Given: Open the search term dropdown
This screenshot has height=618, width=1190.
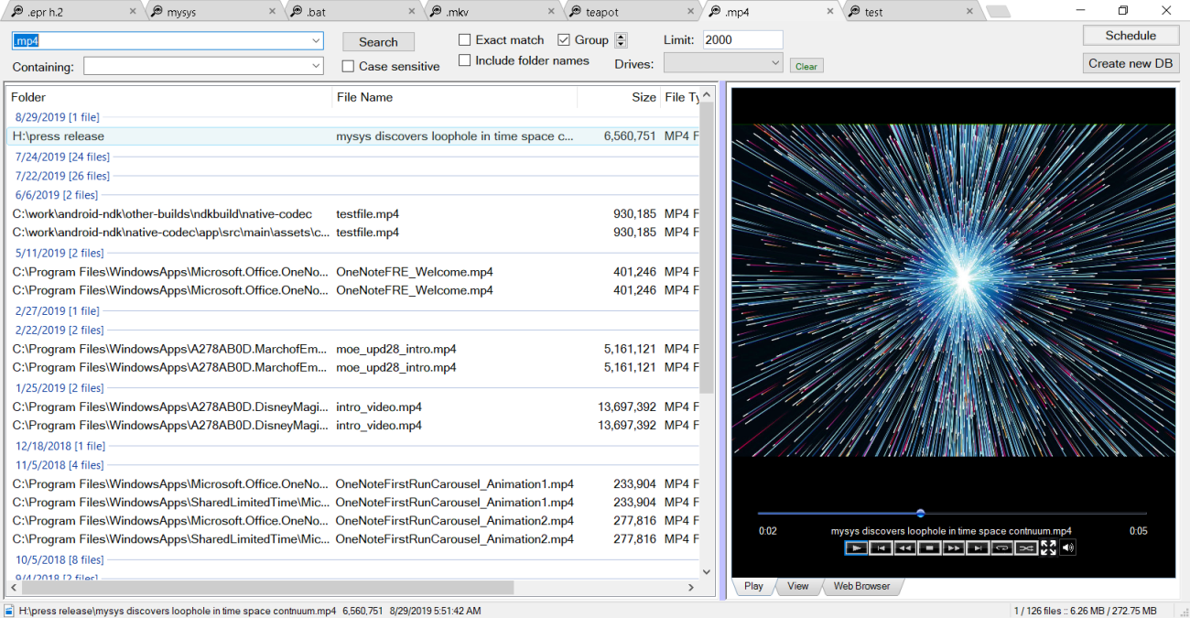Looking at the screenshot, I should coord(316,41).
